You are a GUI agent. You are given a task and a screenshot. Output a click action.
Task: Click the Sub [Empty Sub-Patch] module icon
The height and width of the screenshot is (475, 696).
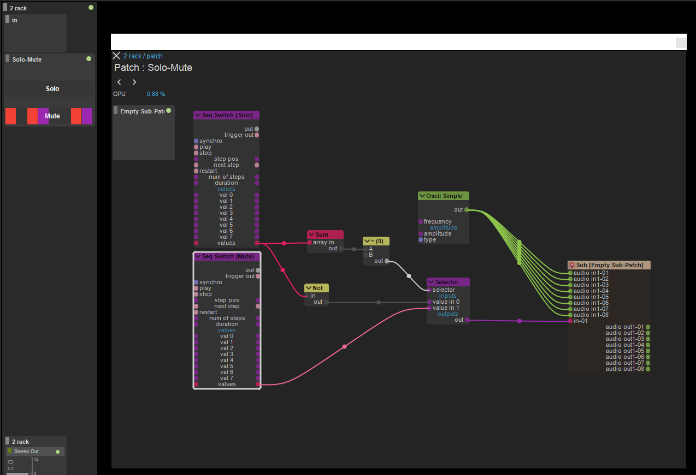(572, 265)
